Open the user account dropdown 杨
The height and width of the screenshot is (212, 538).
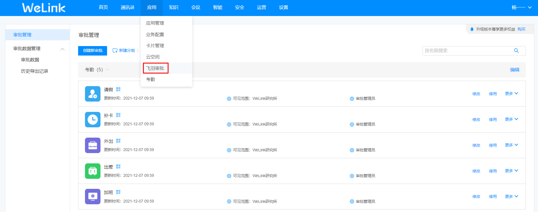tap(522, 7)
